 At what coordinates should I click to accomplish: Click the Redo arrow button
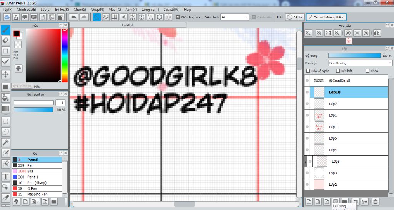(84, 17)
